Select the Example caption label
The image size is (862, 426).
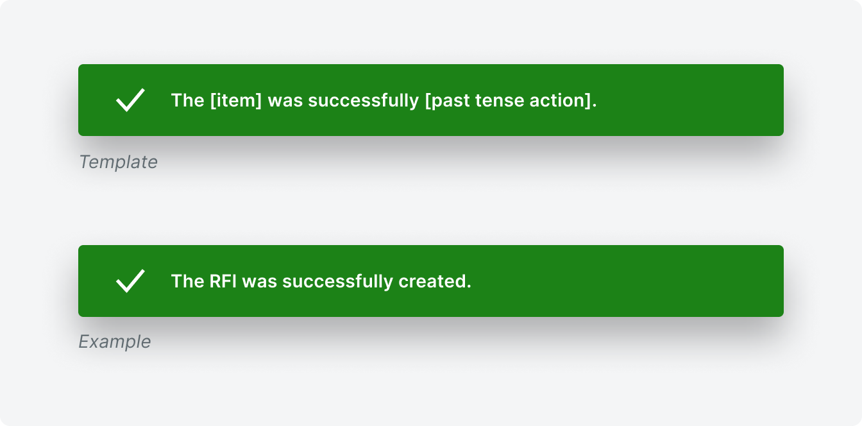pyautogui.click(x=115, y=341)
